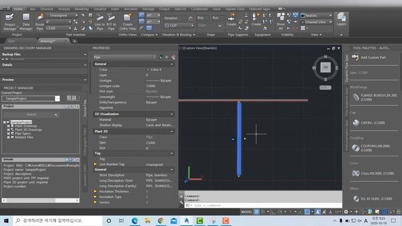Expand the Plant 3D Drawings tree node
Image resolution: width=402 pixels, height=226 pixels.
tap(8, 130)
